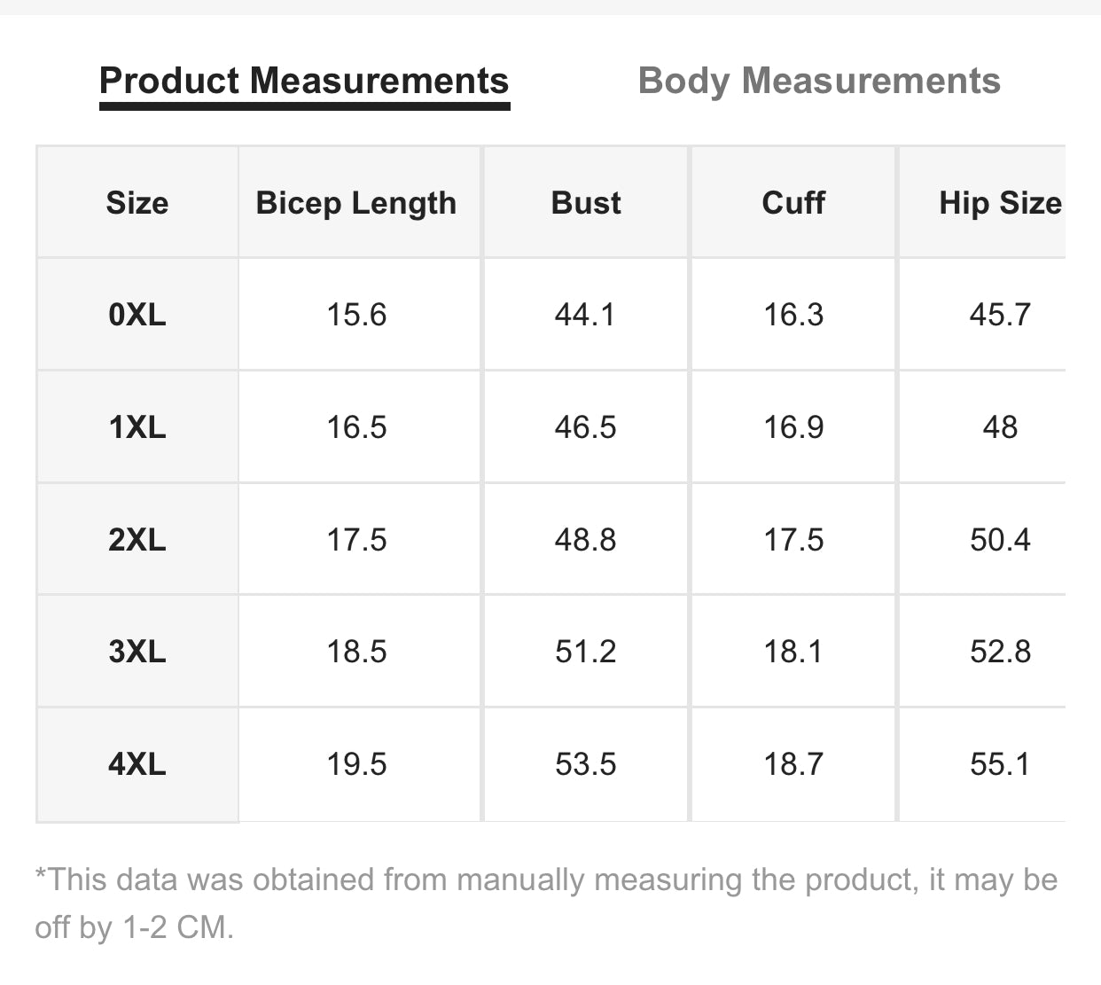The width and height of the screenshot is (1101, 985).
Task: Click the 3XL cuff value 18.1
Action: click(793, 652)
